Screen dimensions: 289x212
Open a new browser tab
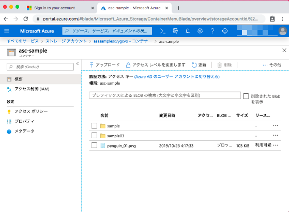178,8
